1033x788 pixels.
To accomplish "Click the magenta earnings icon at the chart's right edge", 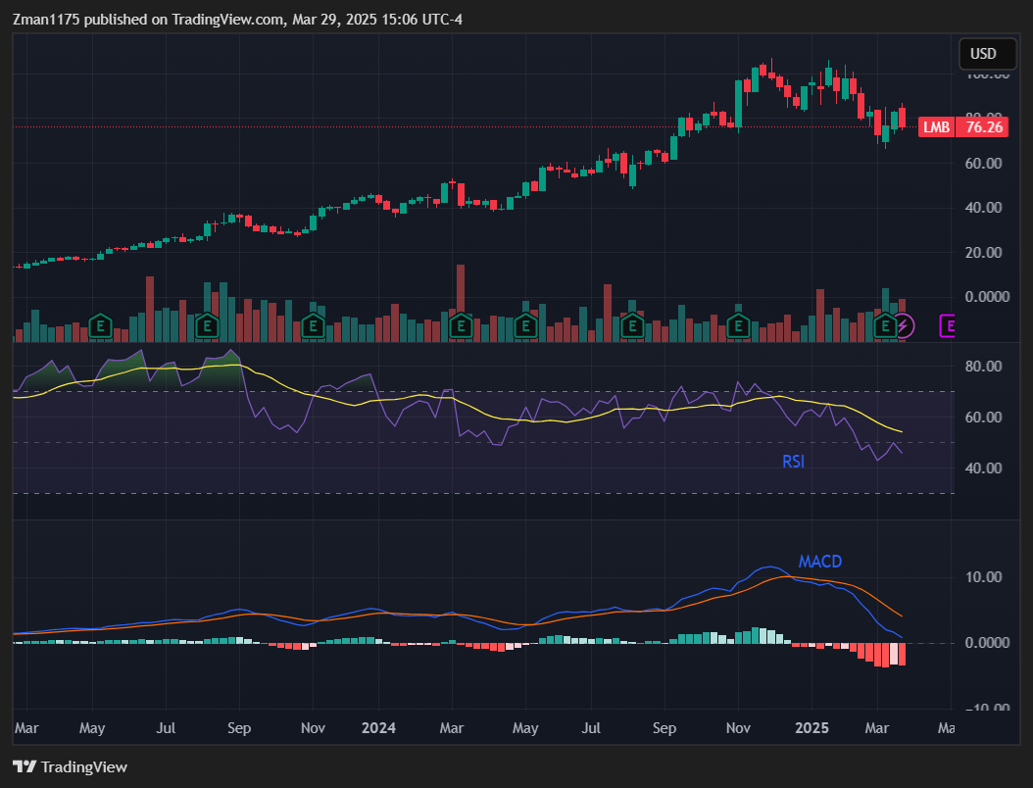I will click(x=947, y=325).
